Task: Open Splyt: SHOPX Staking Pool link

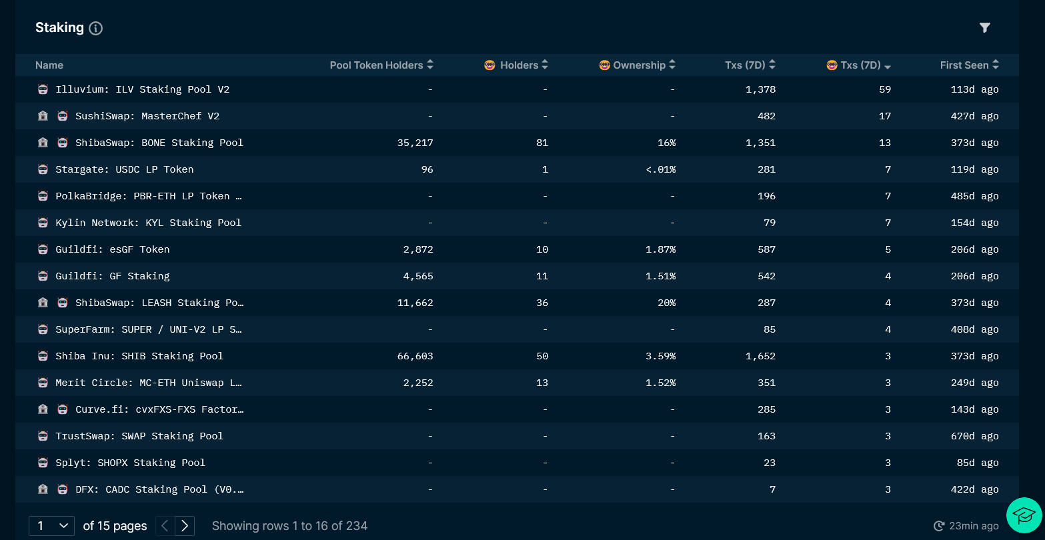Action: [131, 463]
